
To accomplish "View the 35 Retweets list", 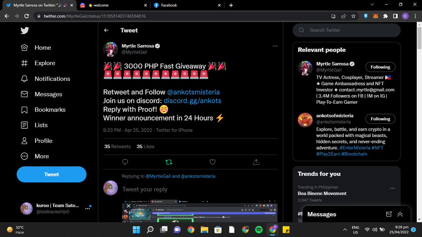I will (117, 146).
